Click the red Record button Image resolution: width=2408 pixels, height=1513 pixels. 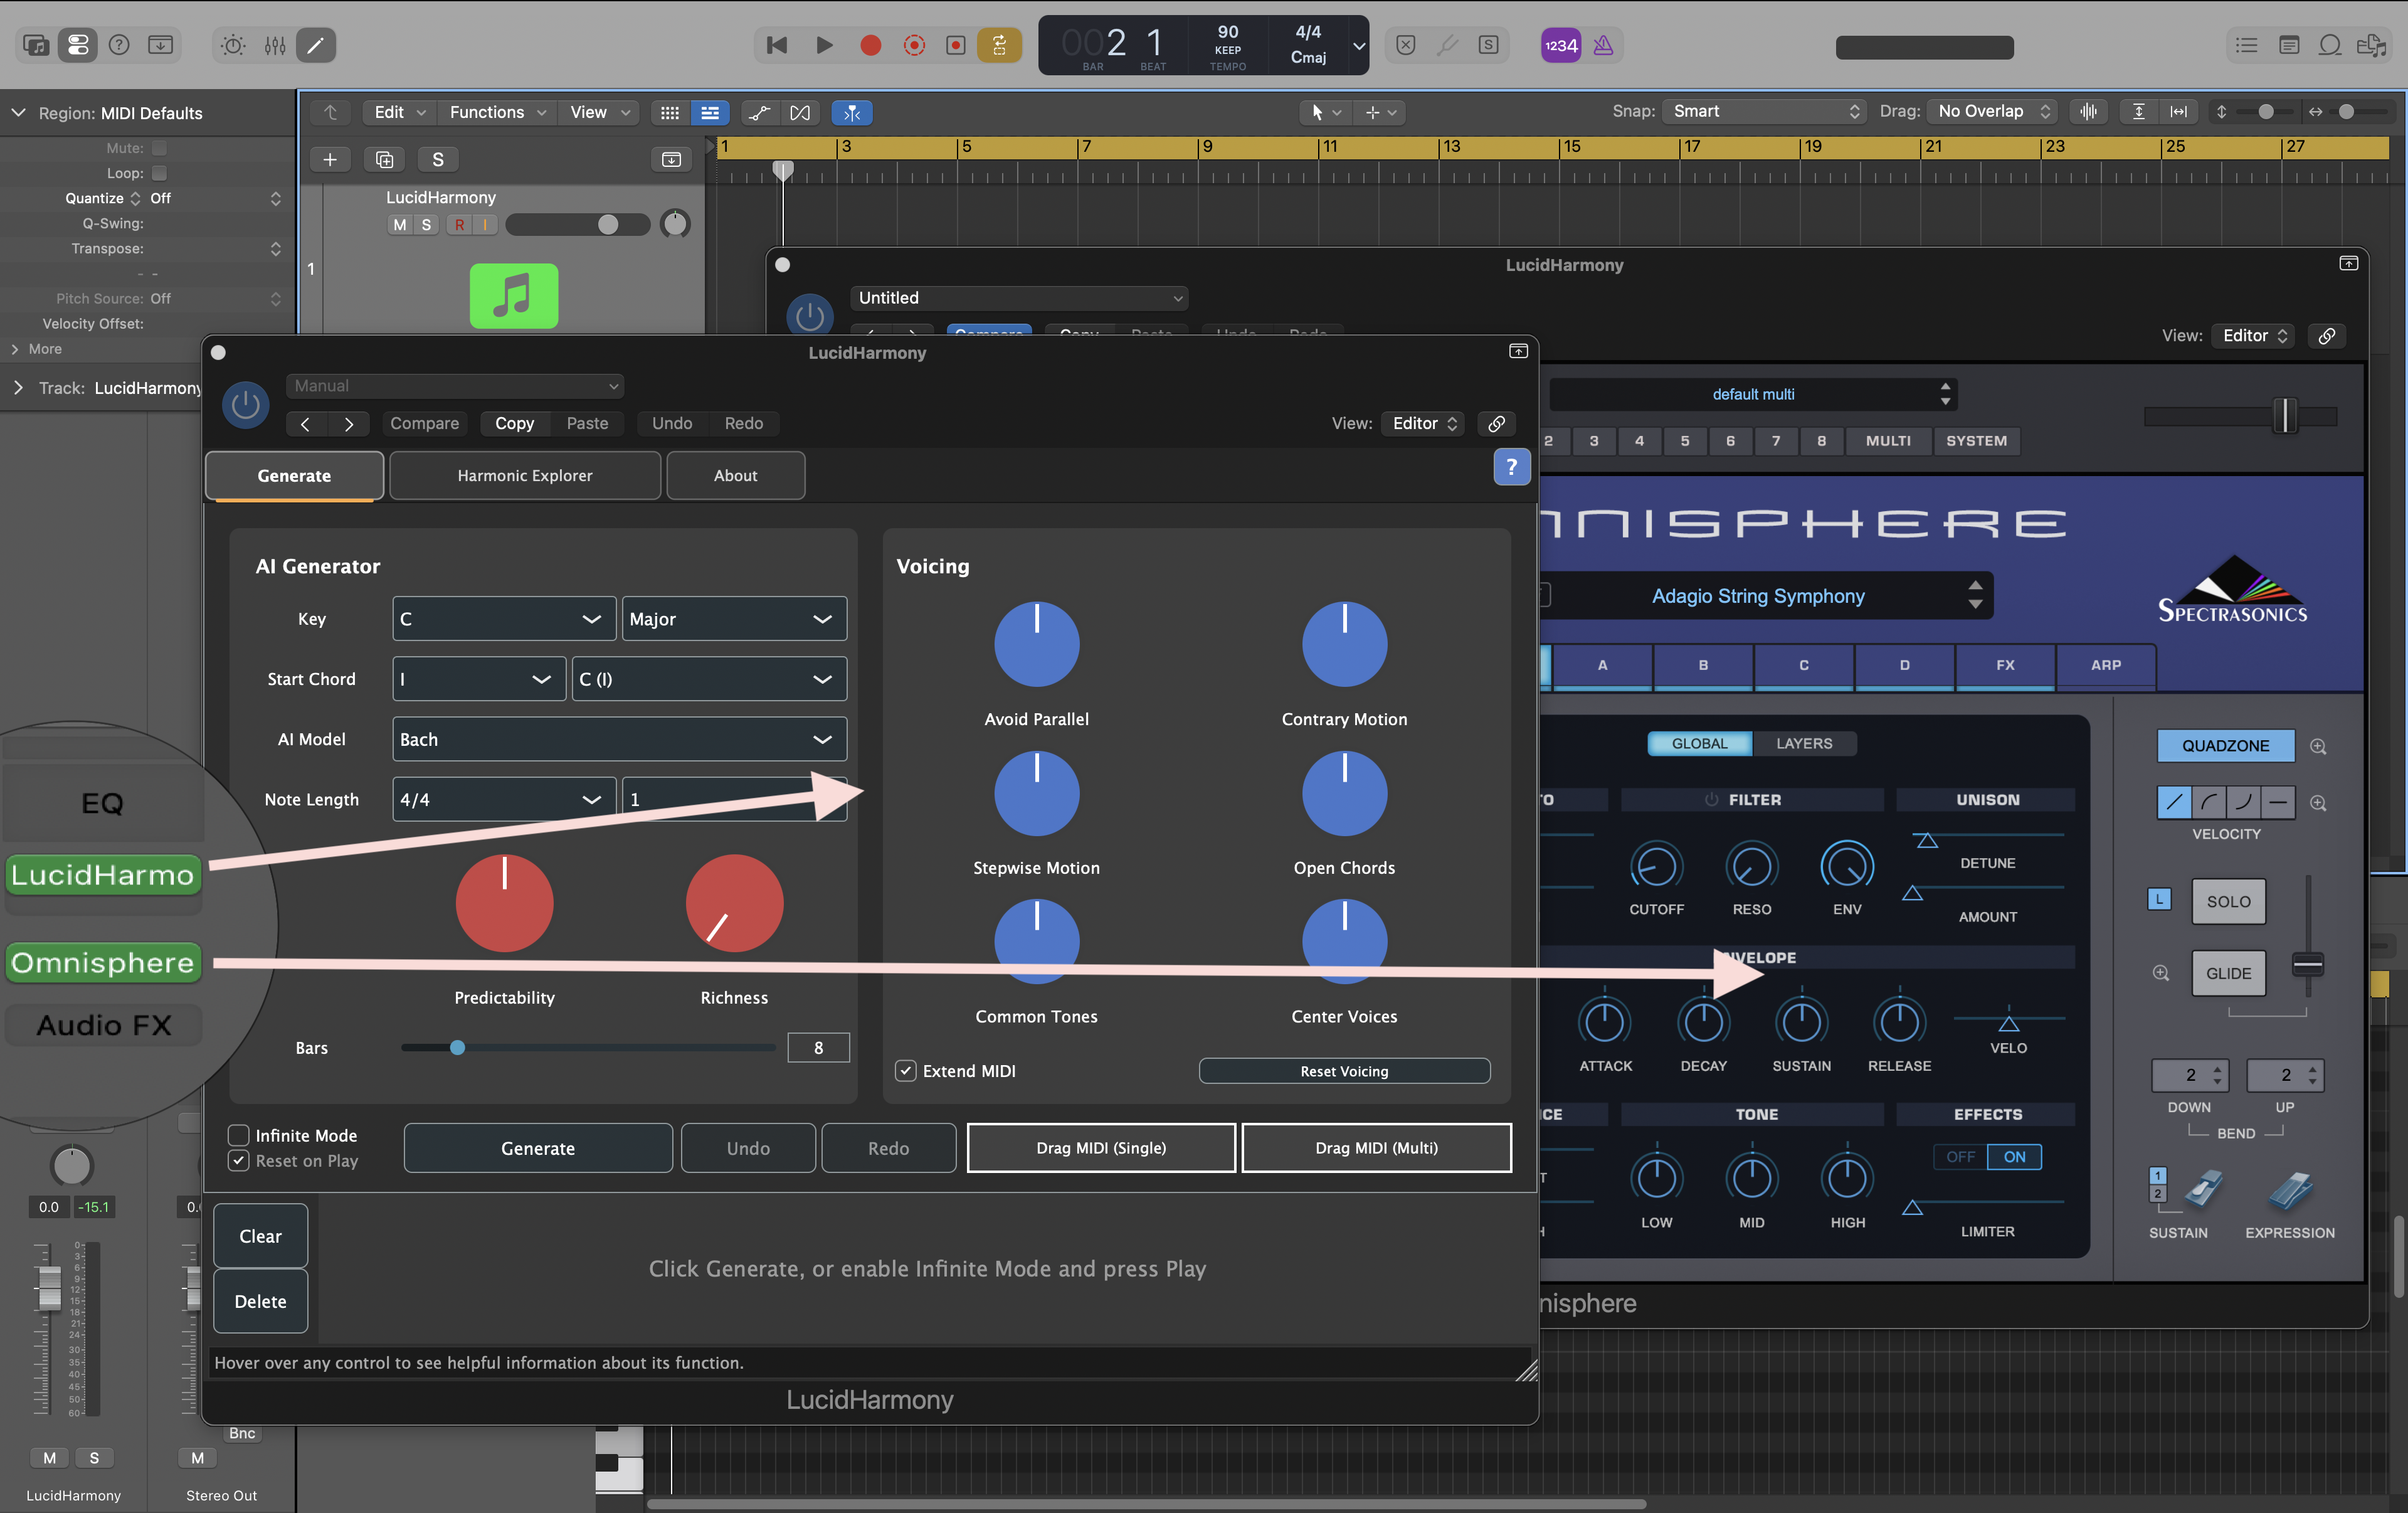click(870, 45)
